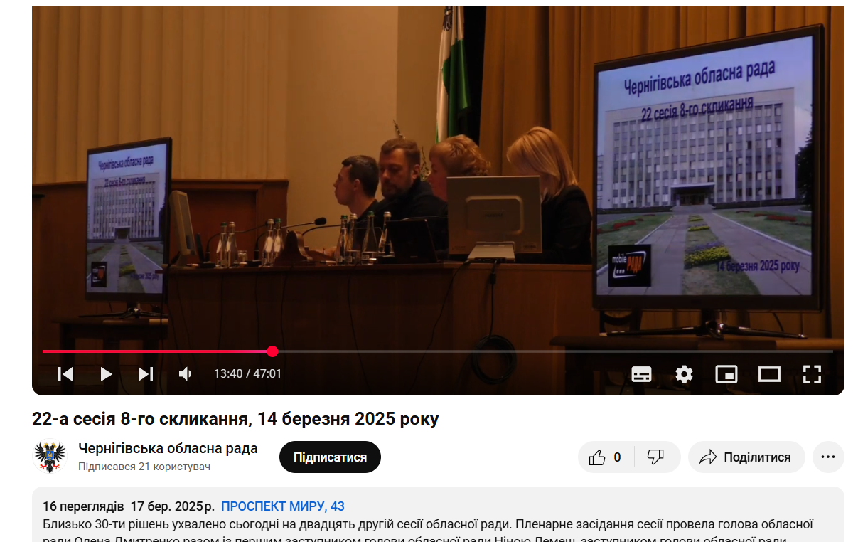Enter full screen mode
Viewport: 858px width, 542px height.
click(x=812, y=374)
